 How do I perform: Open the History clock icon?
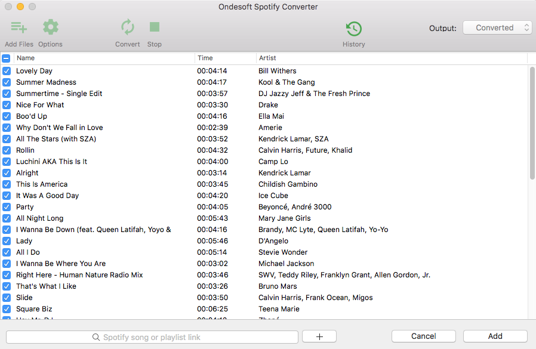click(x=353, y=29)
